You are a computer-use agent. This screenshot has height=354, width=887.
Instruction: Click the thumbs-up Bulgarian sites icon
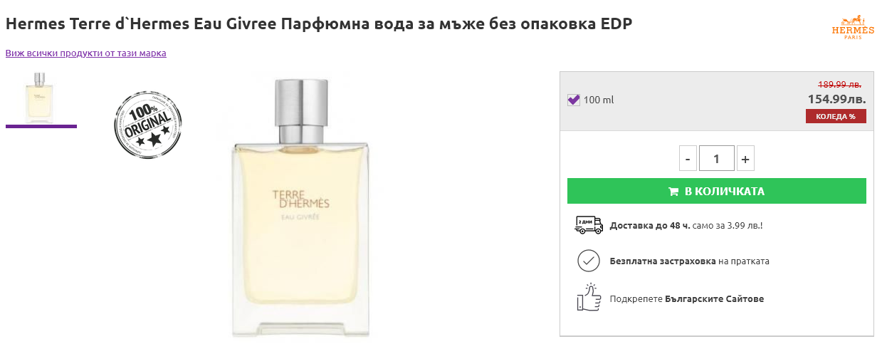pyautogui.click(x=588, y=297)
